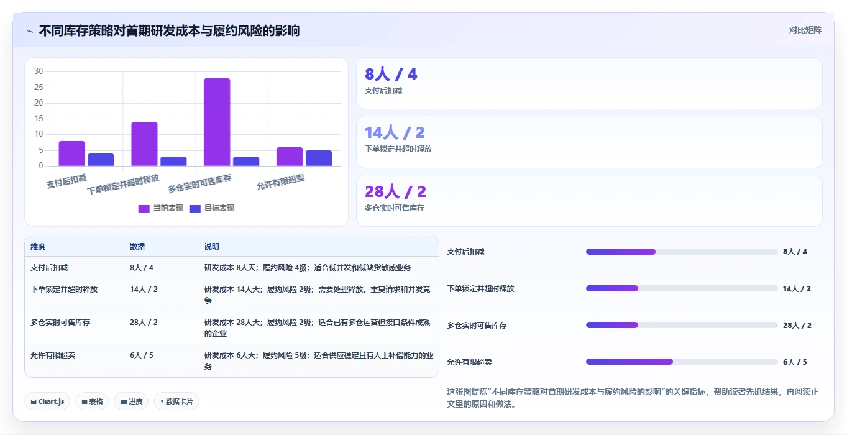Click the 数据 table column header
Viewport: 847px width, 435px height.
[137, 247]
